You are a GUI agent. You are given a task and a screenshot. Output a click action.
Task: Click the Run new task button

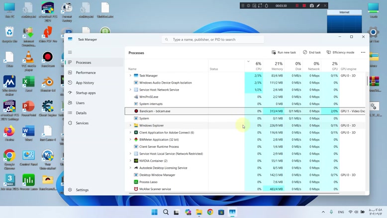pyautogui.click(x=284, y=52)
